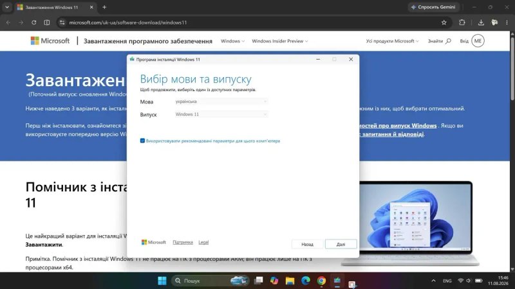The width and height of the screenshot is (515, 289).
Task: Open battery status in tray
Action: click(x=478, y=281)
